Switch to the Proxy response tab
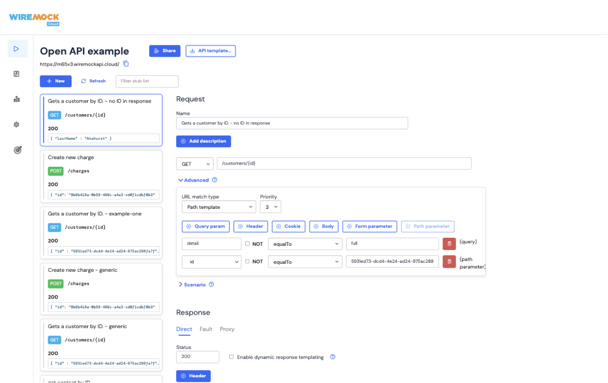 tap(227, 329)
